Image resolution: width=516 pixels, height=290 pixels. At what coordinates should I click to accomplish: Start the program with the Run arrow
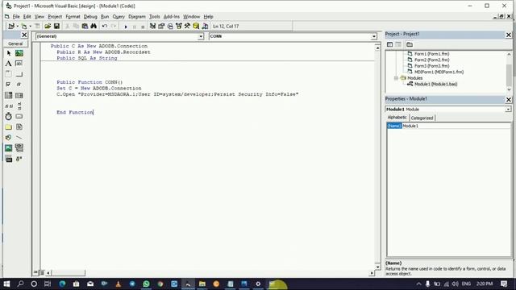(x=126, y=27)
